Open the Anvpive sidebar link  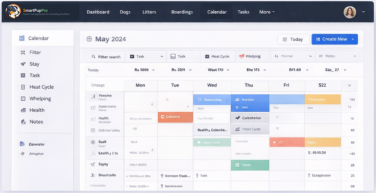[36, 153]
